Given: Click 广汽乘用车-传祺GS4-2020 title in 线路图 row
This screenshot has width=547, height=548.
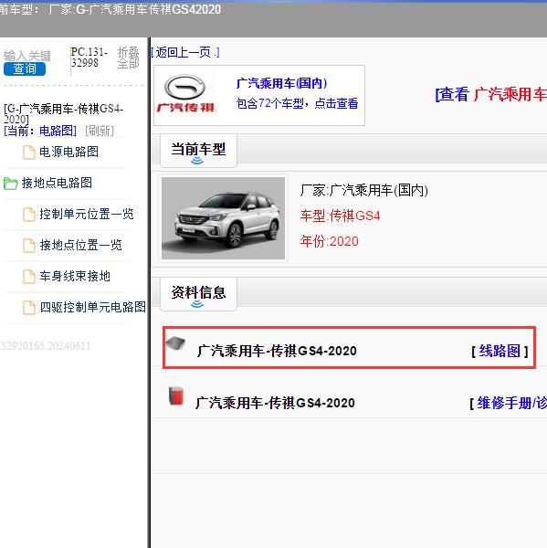Looking at the screenshot, I should (277, 351).
